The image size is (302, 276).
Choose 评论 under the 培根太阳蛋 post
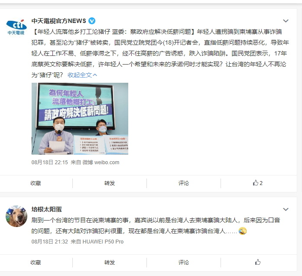[184, 262]
